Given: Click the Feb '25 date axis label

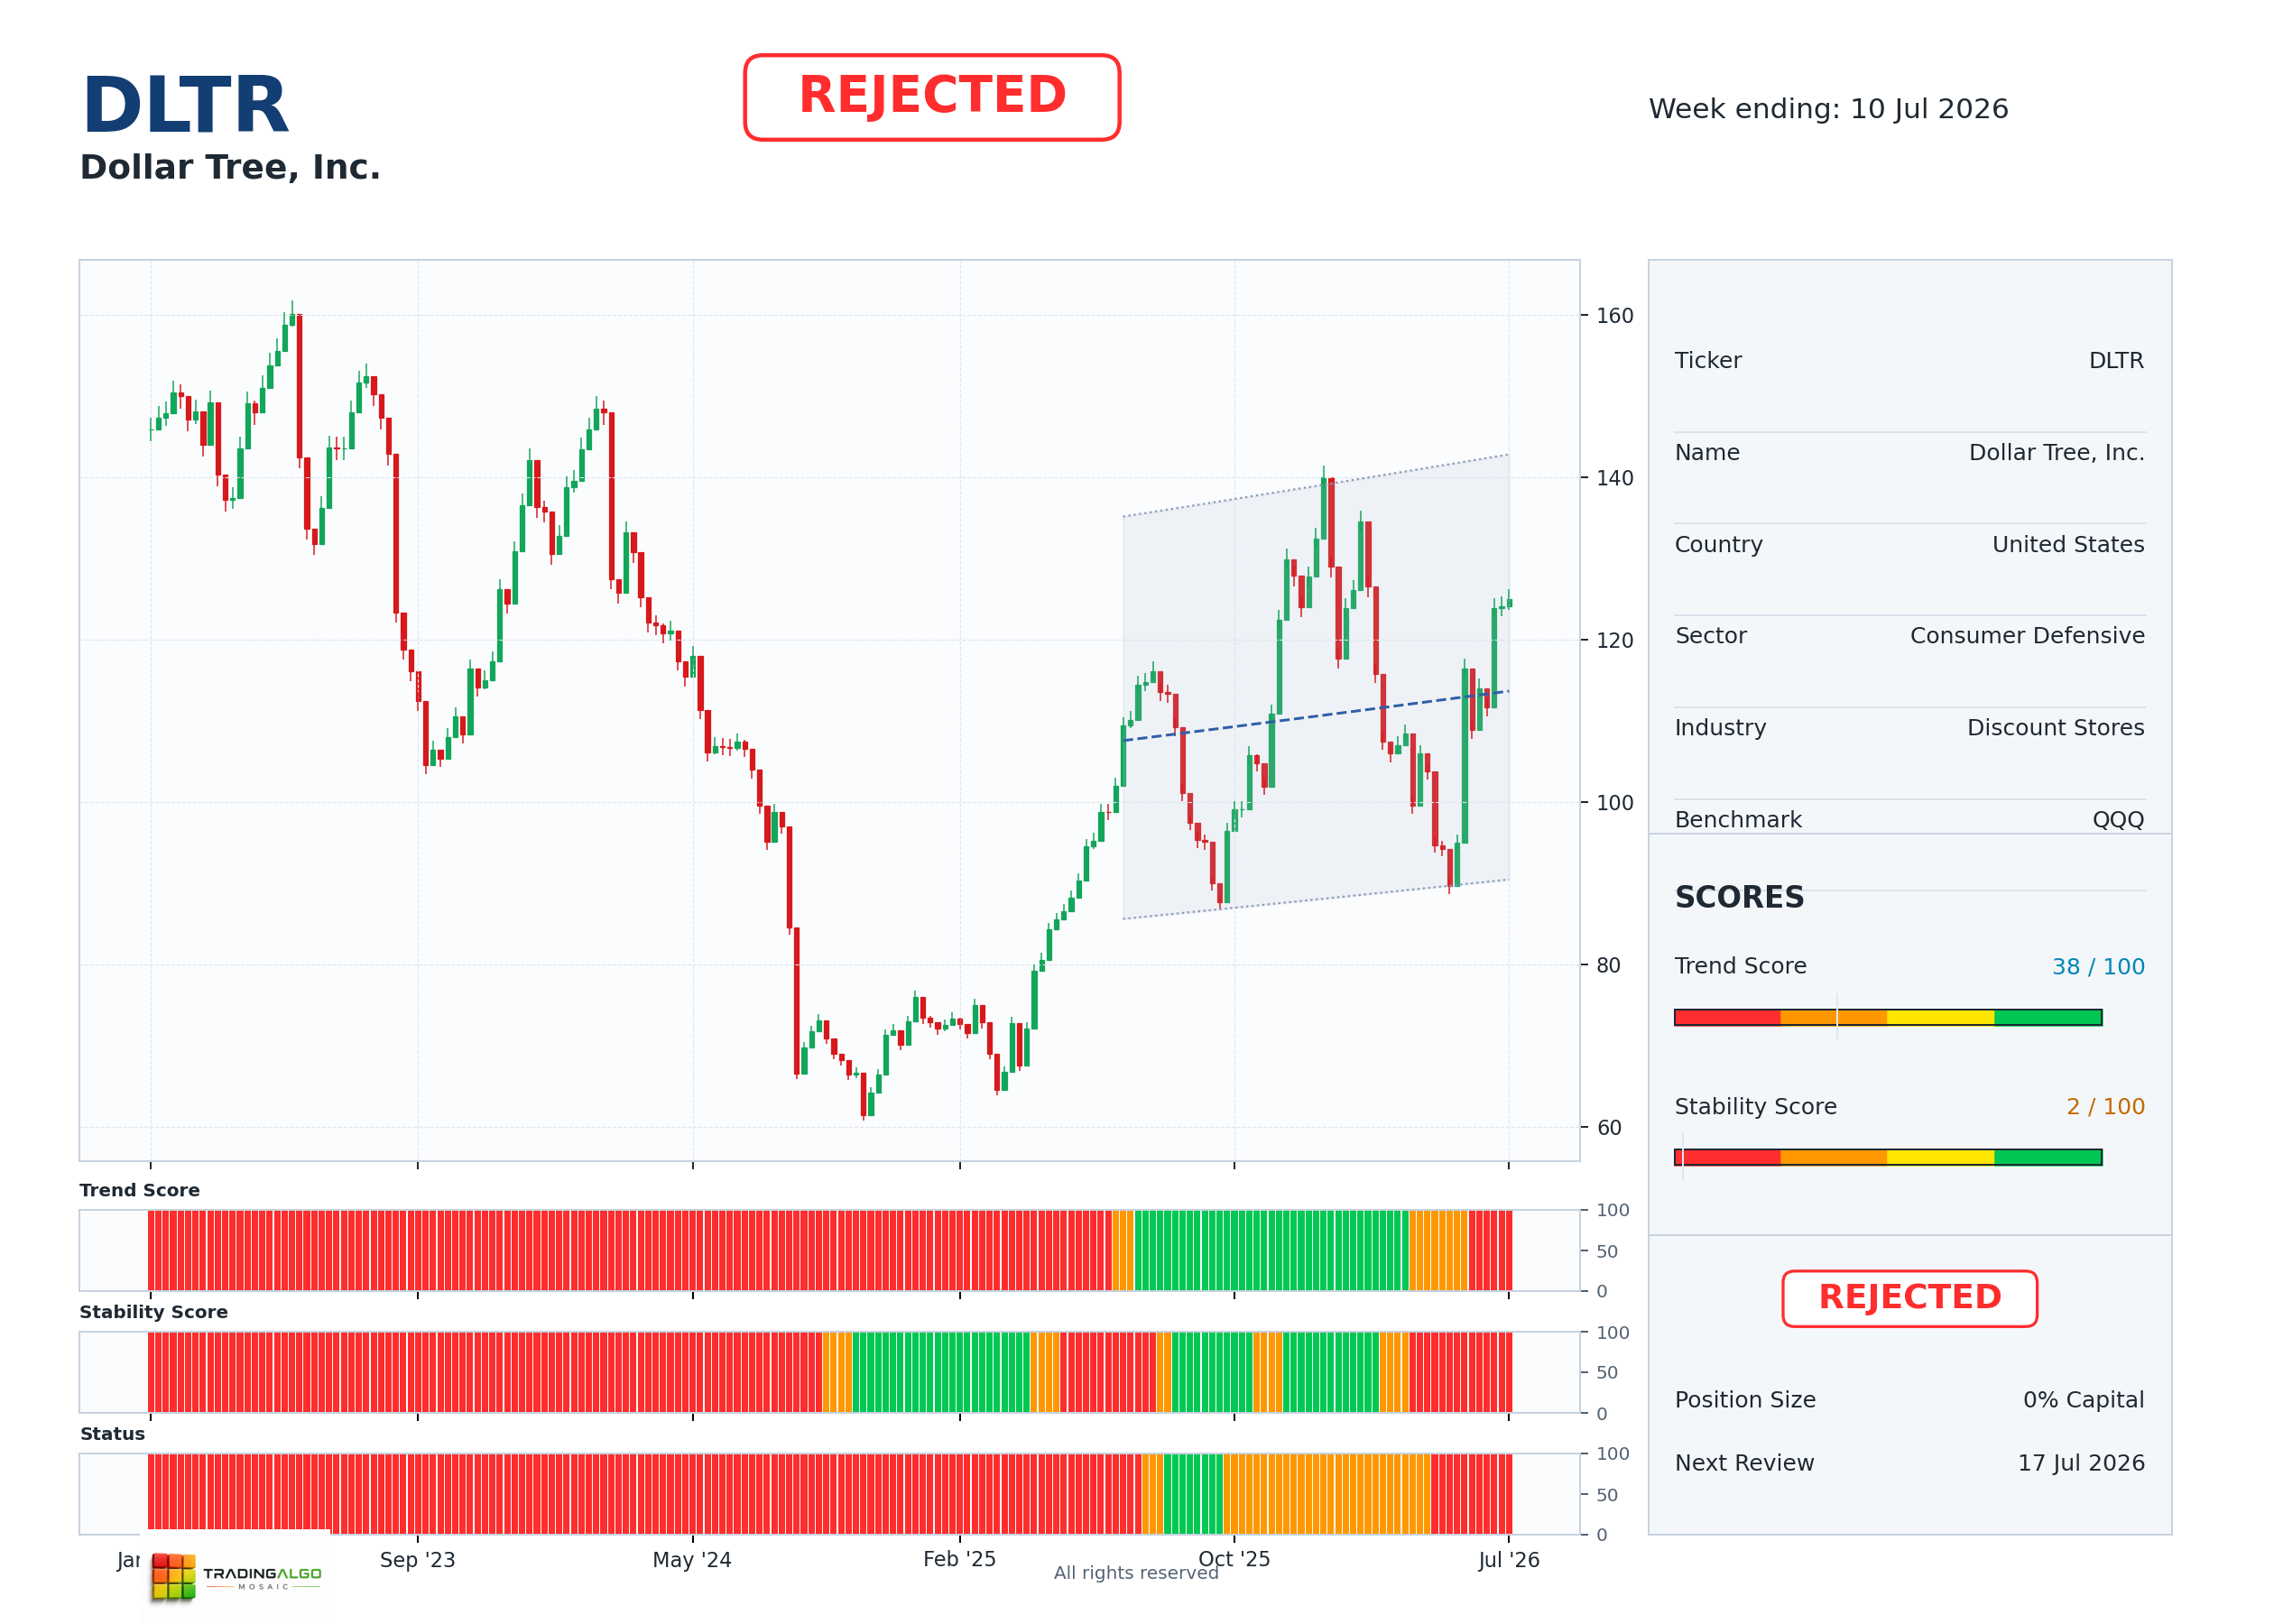Looking at the screenshot, I should pos(959,1560).
